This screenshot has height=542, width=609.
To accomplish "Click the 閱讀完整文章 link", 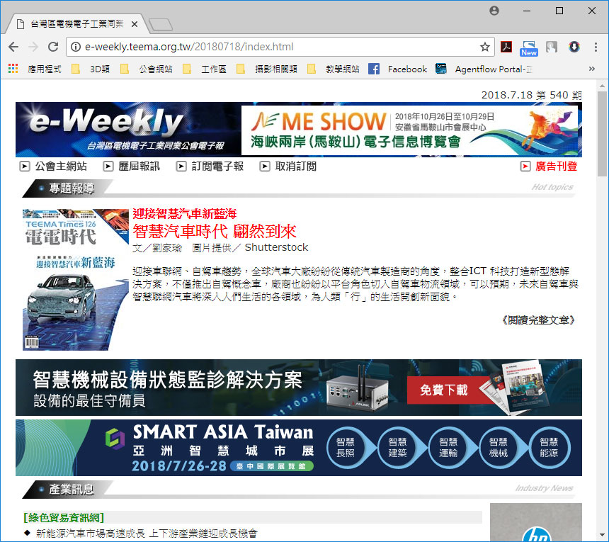I will 537,320.
